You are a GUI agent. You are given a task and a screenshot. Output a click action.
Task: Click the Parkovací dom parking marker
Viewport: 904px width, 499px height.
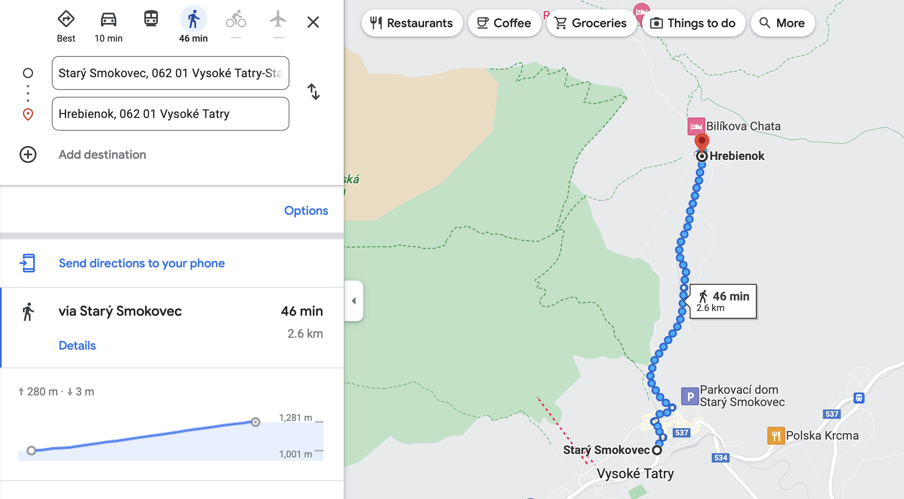click(690, 396)
